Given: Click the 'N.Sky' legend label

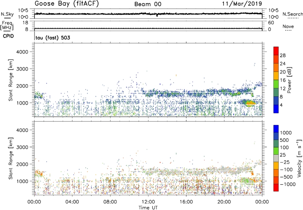Looking at the screenshot, I should 7,14.
